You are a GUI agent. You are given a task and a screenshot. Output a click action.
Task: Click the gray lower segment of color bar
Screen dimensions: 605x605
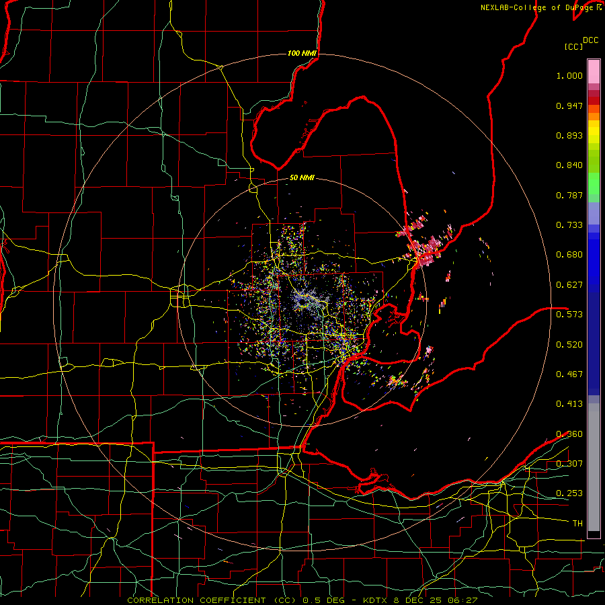pos(594,467)
